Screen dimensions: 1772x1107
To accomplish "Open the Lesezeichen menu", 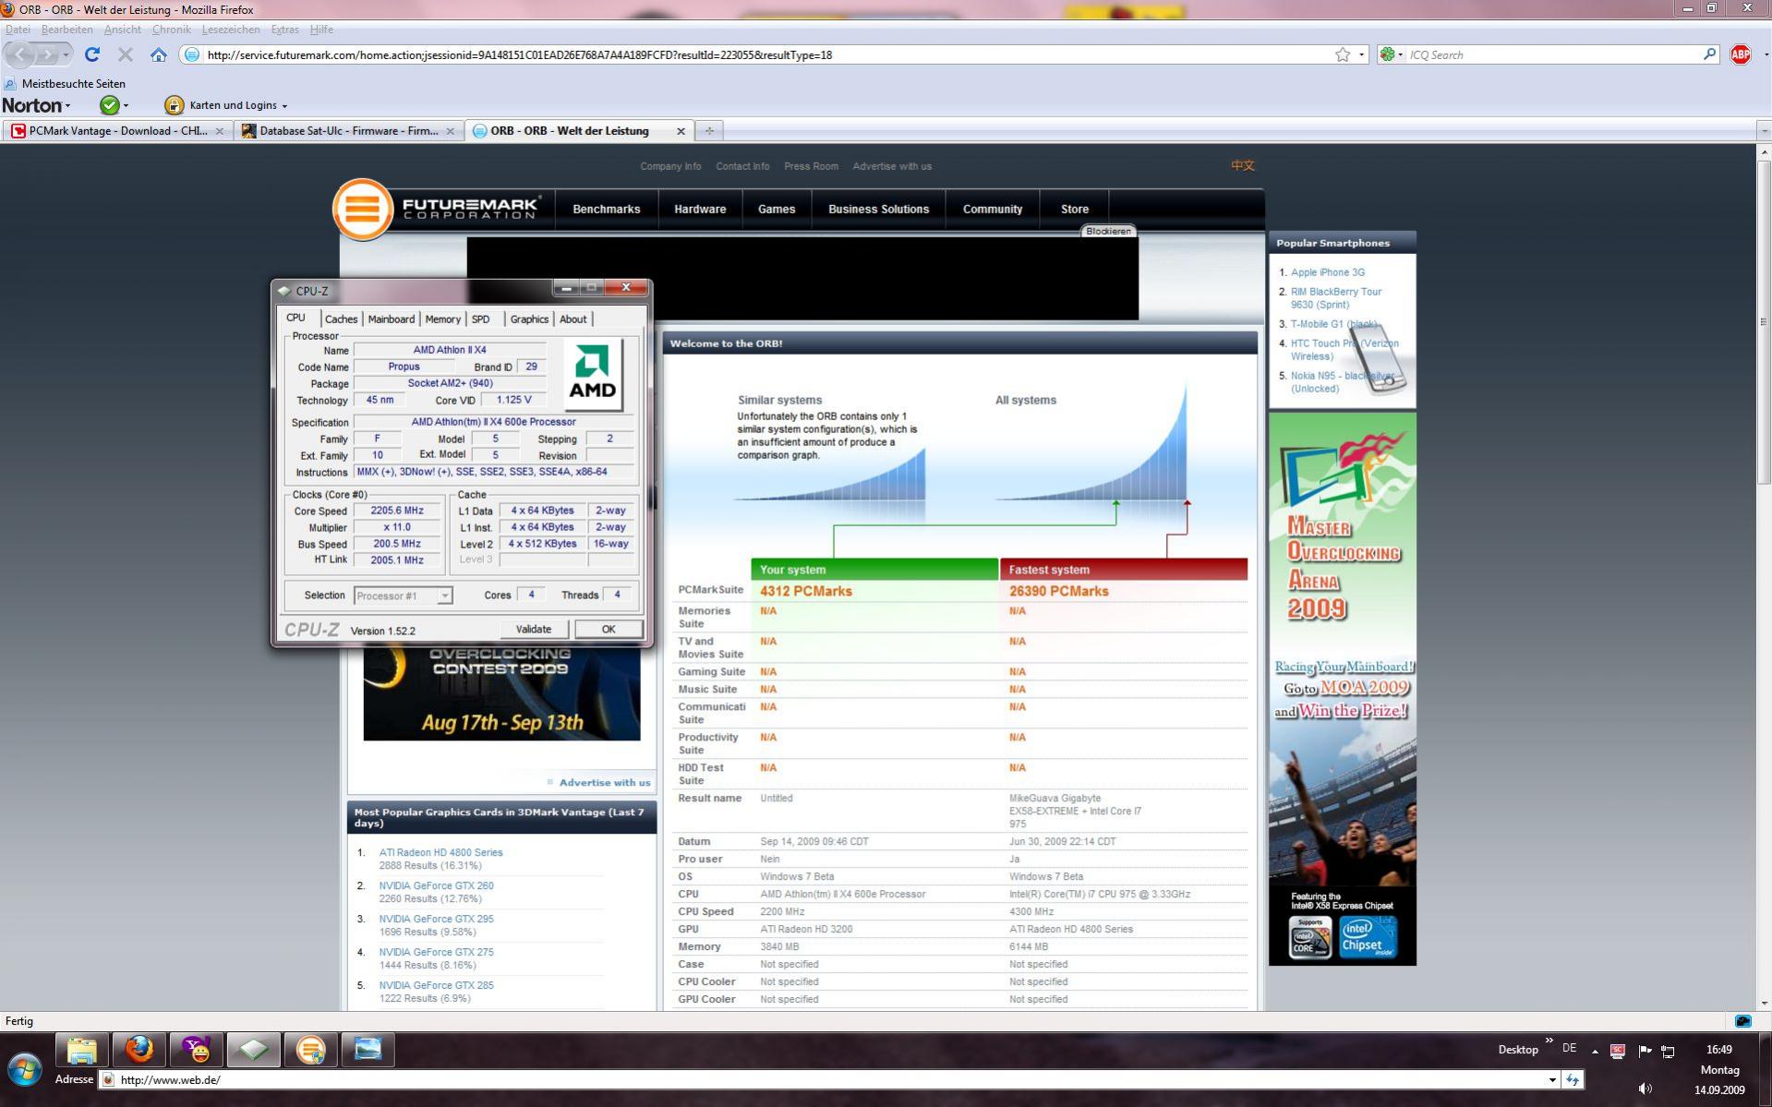I will [230, 30].
